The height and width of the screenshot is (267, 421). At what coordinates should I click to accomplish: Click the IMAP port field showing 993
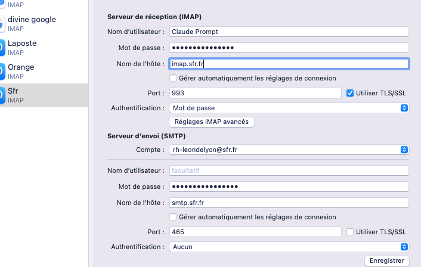(255, 93)
